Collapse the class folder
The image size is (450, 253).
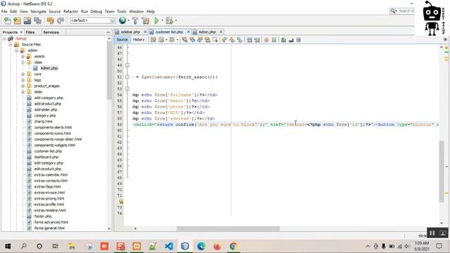click(23, 63)
